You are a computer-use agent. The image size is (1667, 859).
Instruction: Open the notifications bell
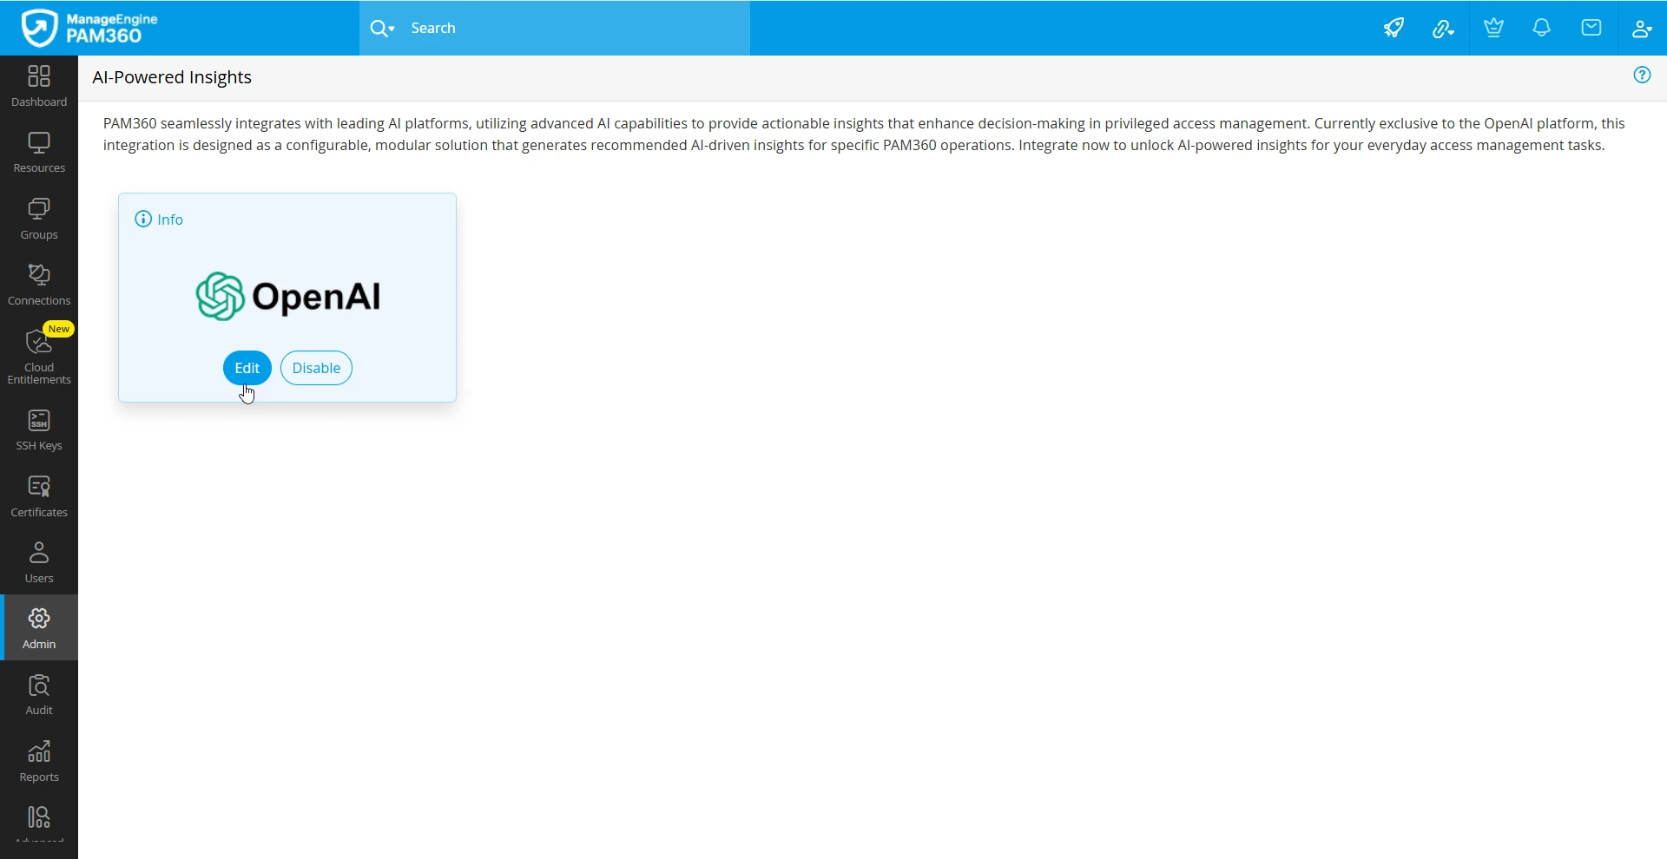(1542, 28)
